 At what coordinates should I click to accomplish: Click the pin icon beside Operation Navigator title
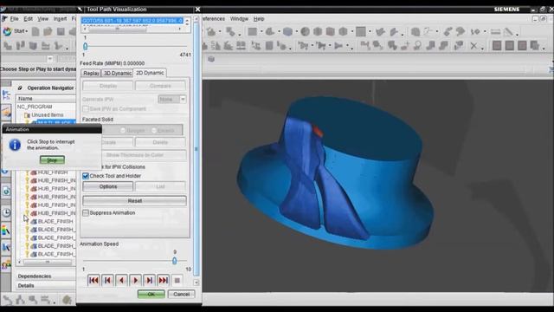(x=20, y=88)
